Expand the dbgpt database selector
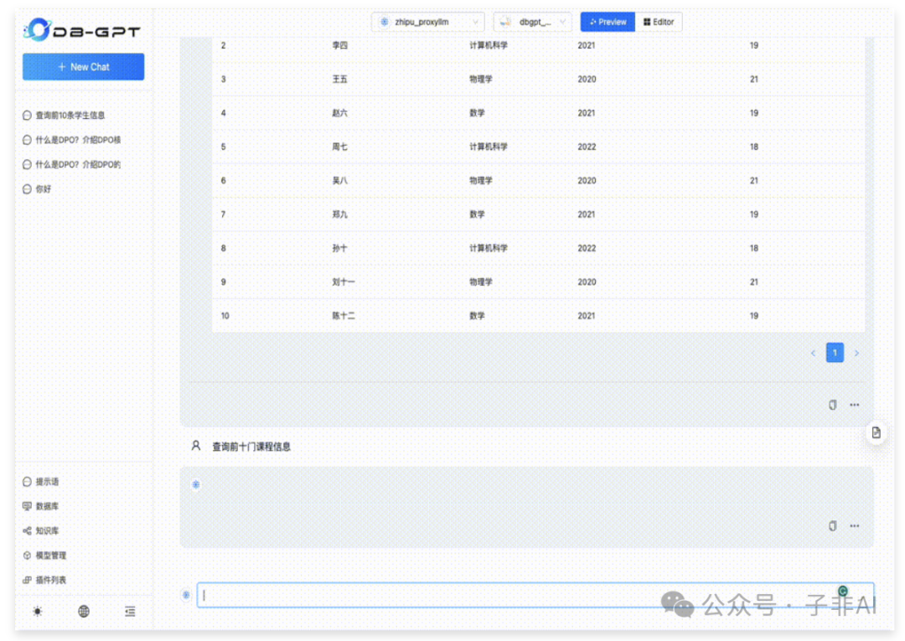905x641 pixels. 533,22
